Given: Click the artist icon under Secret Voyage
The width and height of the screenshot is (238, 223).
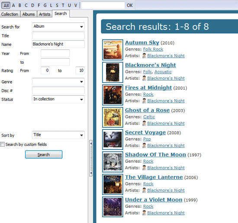Looking at the screenshot, I should pos(144,145).
